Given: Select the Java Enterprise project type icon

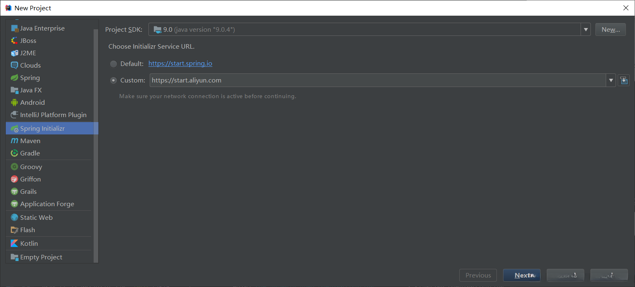Looking at the screenshot, I should tap(15, 28).
